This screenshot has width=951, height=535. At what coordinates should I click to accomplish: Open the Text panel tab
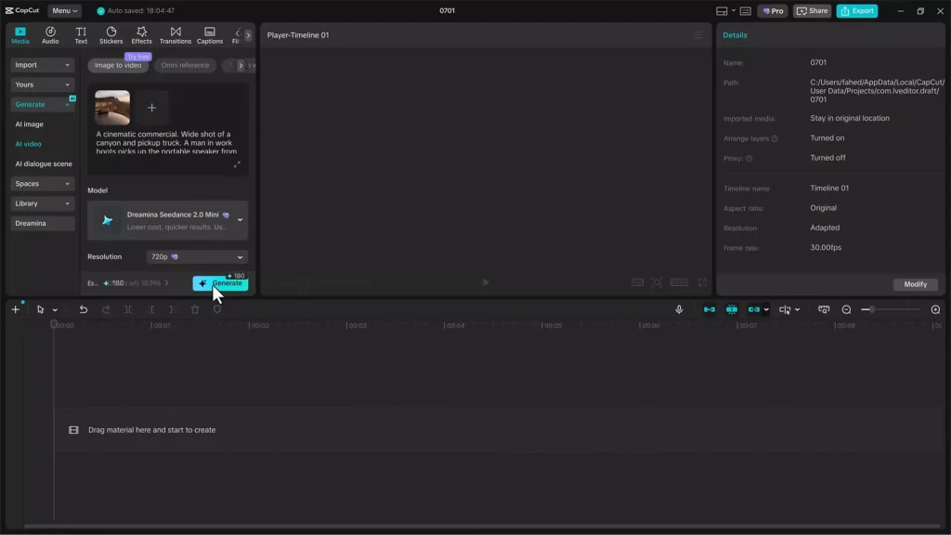(x=81, y=35)
